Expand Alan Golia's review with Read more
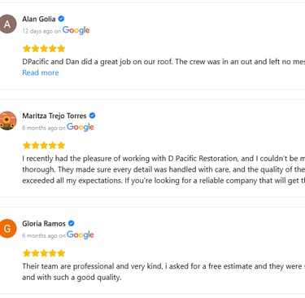 point(41,72)
